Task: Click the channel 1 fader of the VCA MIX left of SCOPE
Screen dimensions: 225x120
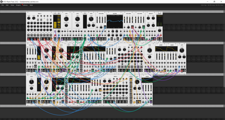Action: point(97,20)
